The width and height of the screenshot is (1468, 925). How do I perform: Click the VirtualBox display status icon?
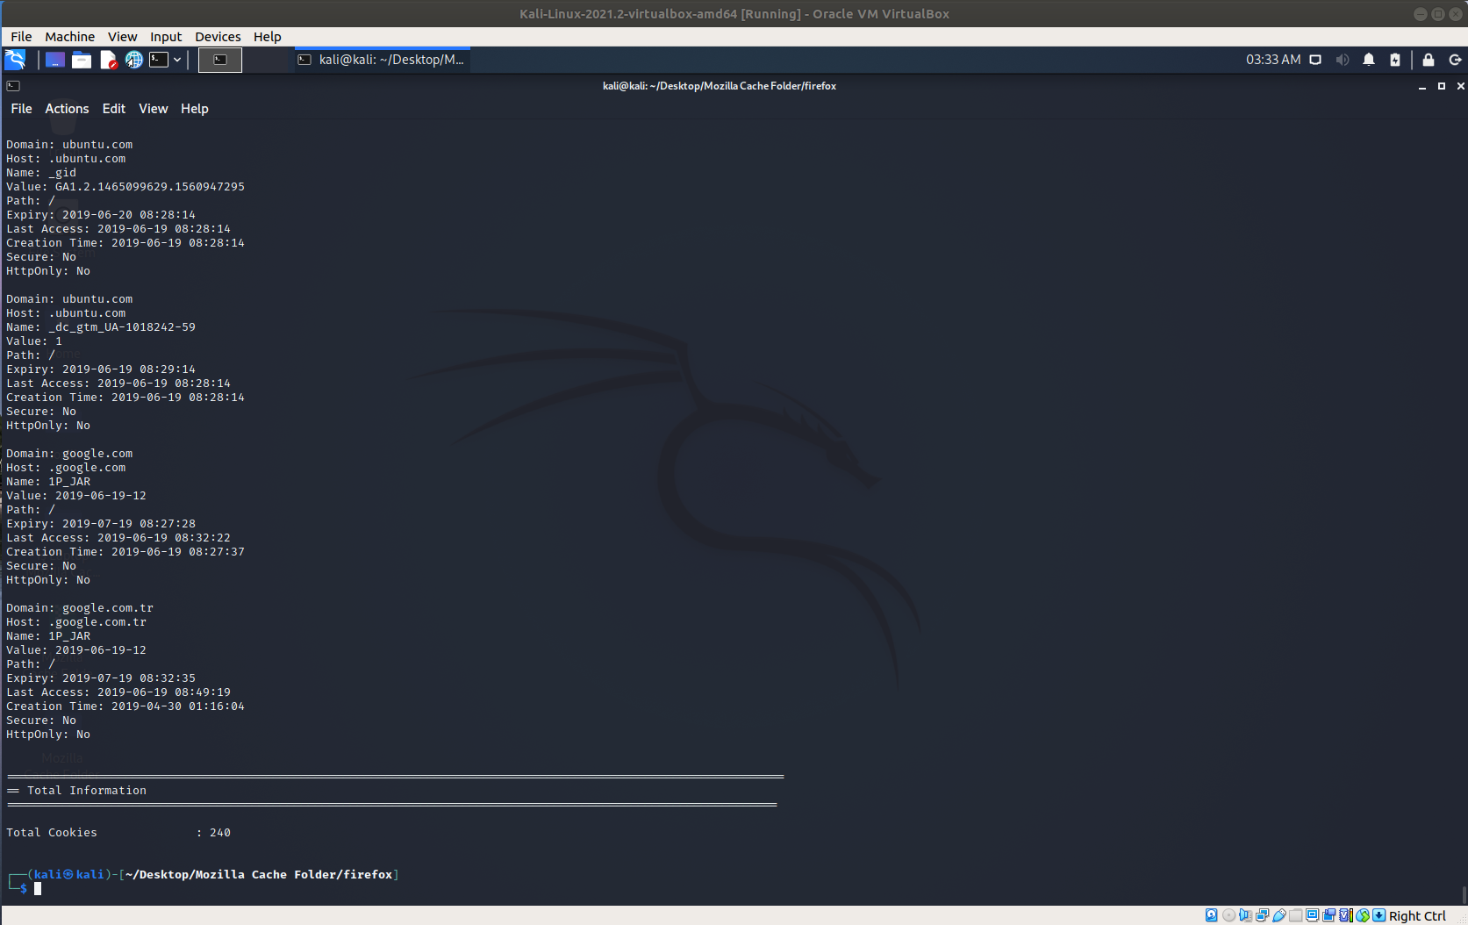(1312, 915)
